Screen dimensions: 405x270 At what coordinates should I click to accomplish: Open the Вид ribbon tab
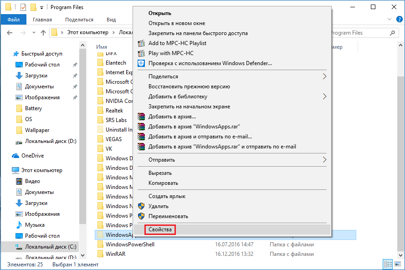111,20
